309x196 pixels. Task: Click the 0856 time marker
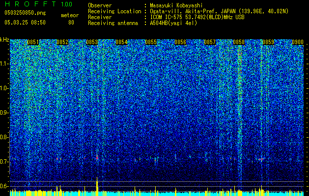[x=180, y=42]
